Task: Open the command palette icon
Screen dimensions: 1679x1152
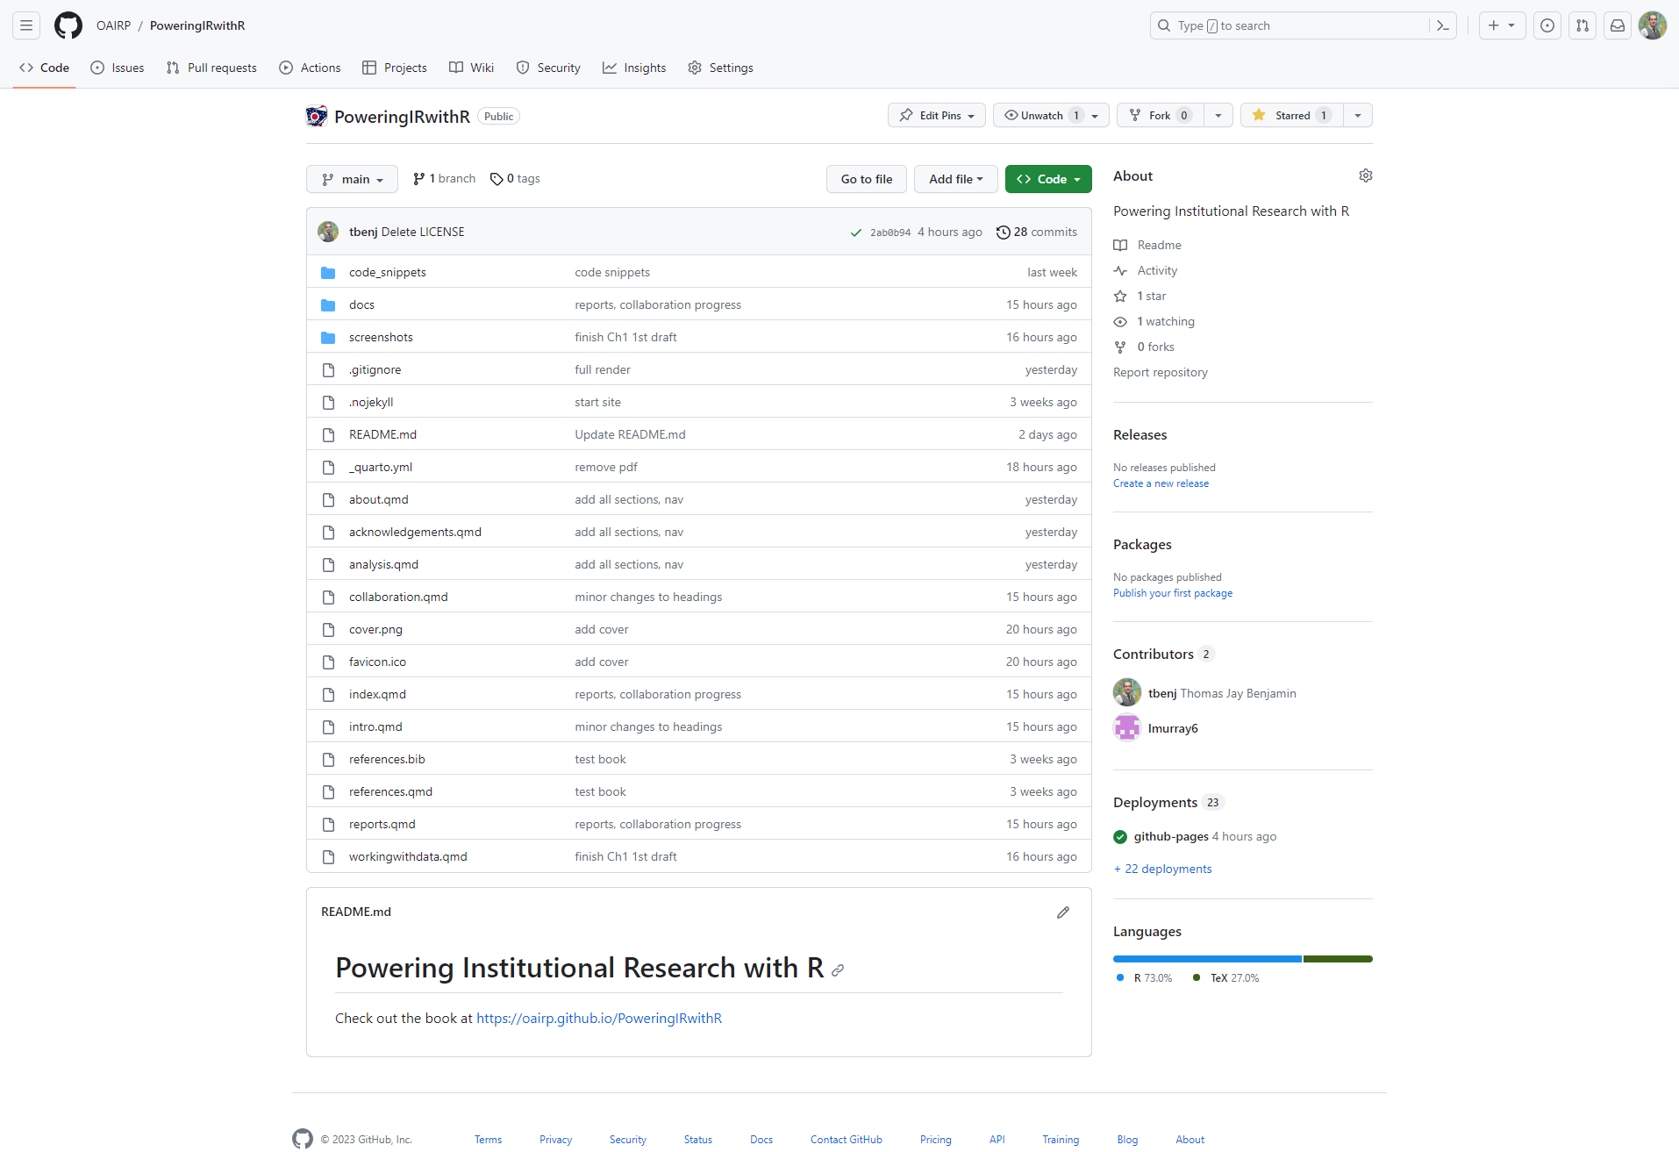Action: (1443, 25)
